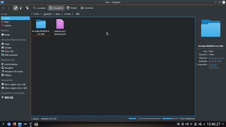Launch Firefox from taskbar
This screenshot has height=127, width=226.
click(14, 124)
